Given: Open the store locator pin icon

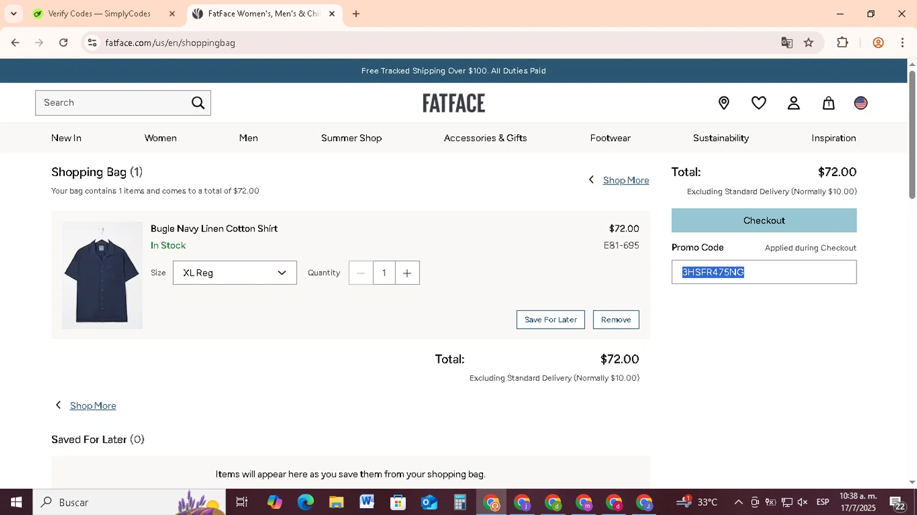Looking at the screenshot, I should click(x=724, y=103).
